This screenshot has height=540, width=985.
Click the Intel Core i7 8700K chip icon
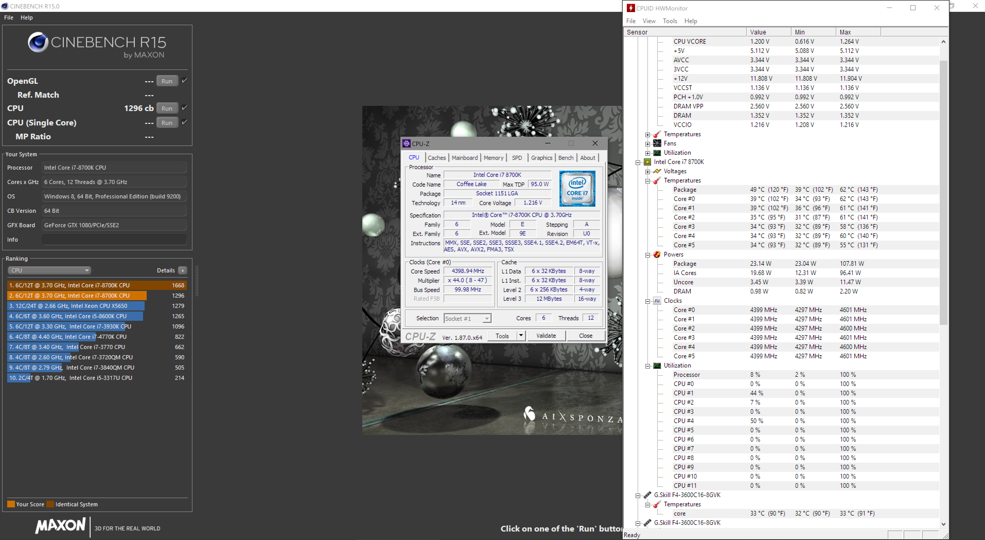click(647, 162)
